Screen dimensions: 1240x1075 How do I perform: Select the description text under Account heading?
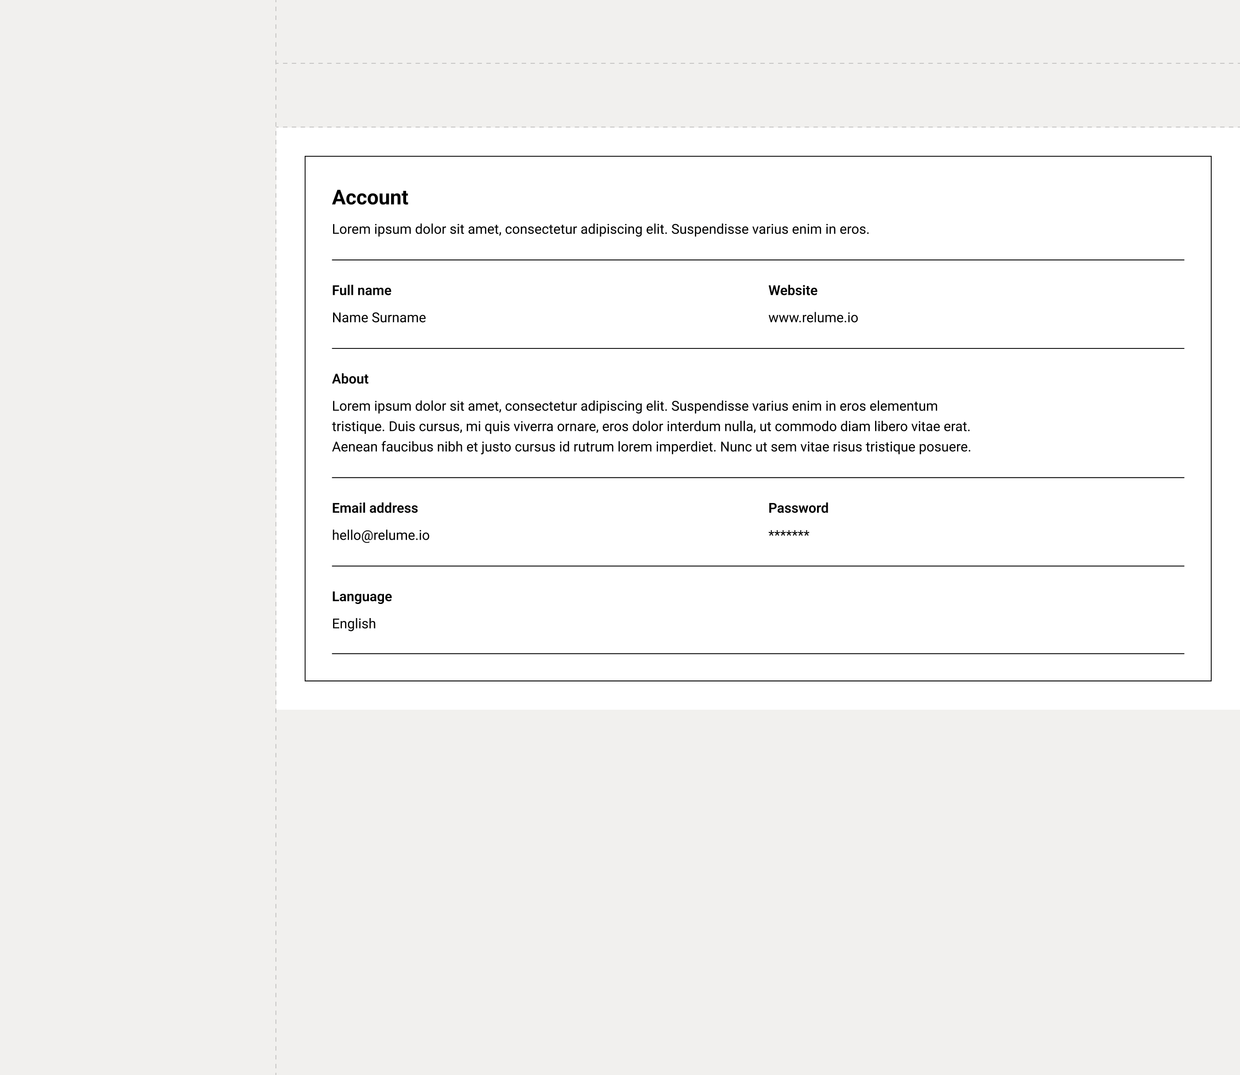[601, 229]
